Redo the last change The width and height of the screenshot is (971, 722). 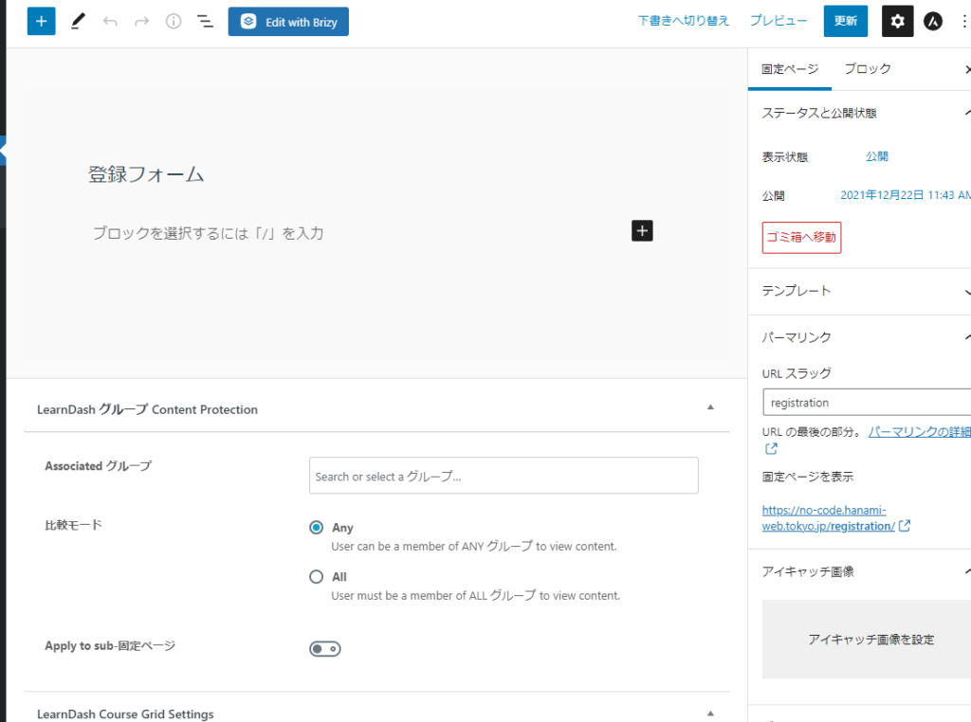pos(142,22)
